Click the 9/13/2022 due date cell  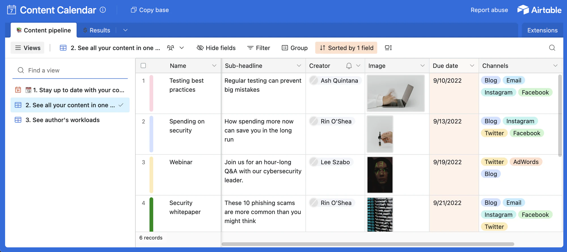(x=454, y=134)
